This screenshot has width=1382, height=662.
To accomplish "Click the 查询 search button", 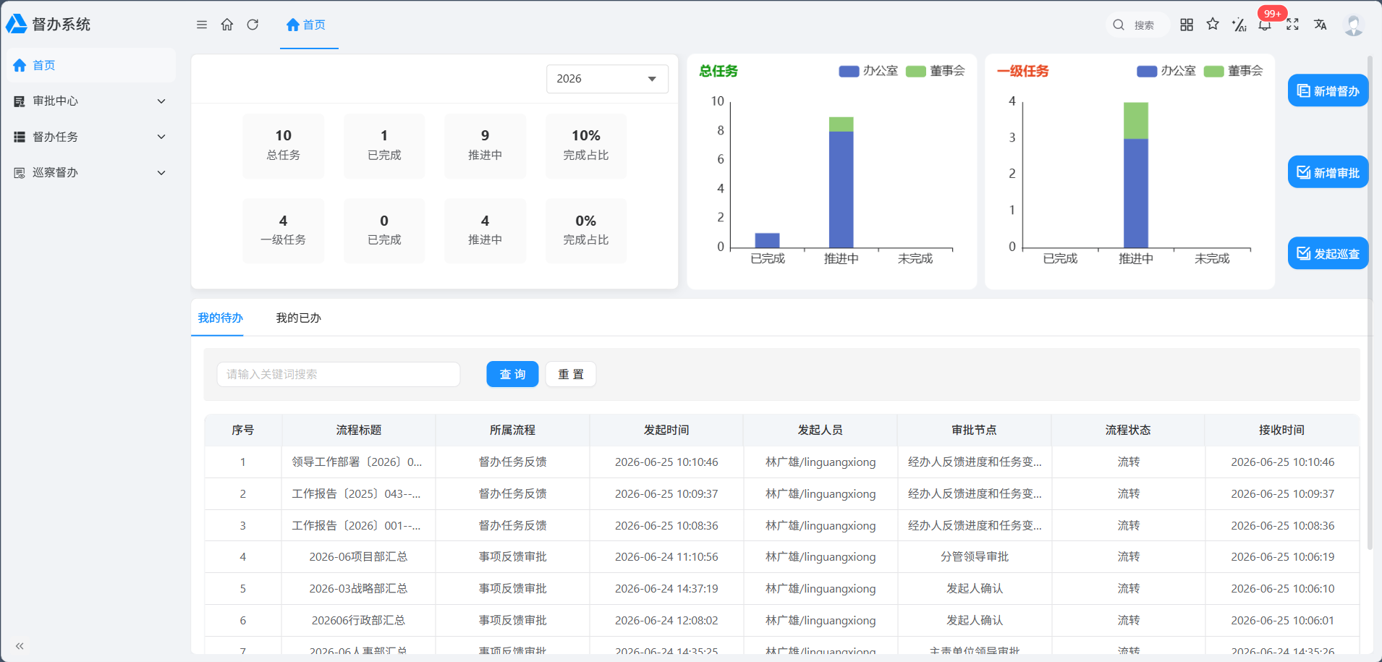I will point(512,374).
